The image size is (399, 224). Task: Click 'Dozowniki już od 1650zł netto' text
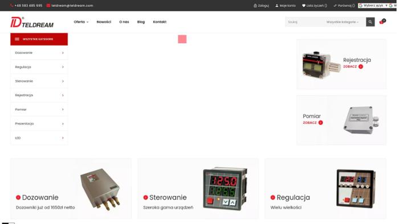pyautogui.click(x=45, y=208)
